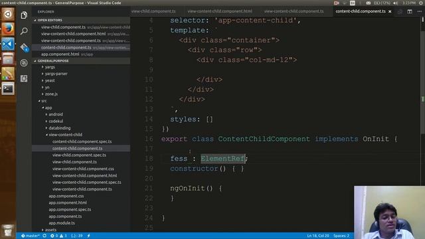
Task: Collapse the Open Editors section
Action: [x=81, y=20]
